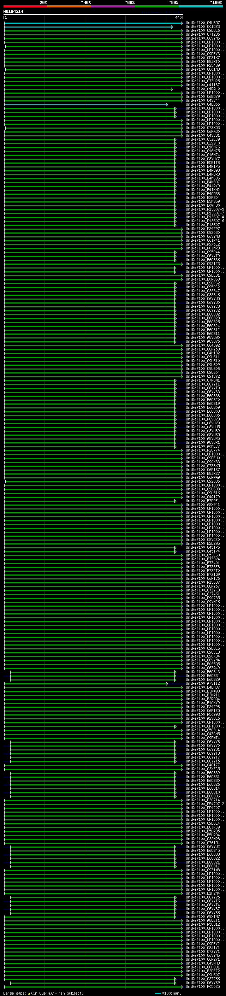This screenshot has width=226, height=996.
Task: Select hit label UniRef100_P25489
Action: pyautogui.click(x=203, y=66)
